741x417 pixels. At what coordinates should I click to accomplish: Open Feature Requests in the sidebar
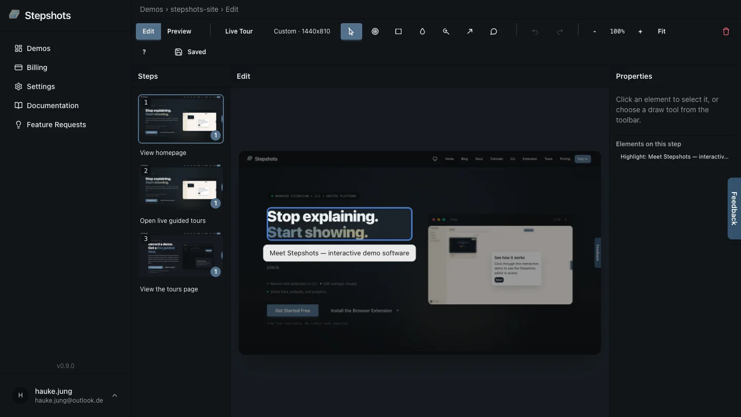tap(56, 125)
